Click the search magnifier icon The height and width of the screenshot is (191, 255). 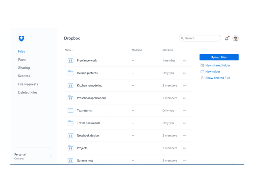[x=182, y=38]
